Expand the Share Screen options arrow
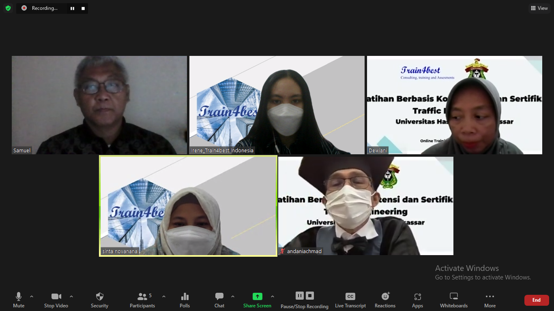Viewport: 554px width, 311px height. click(273, 296)
